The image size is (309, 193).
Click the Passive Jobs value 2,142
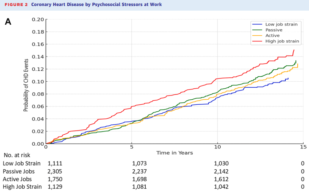tap(221, 171)
